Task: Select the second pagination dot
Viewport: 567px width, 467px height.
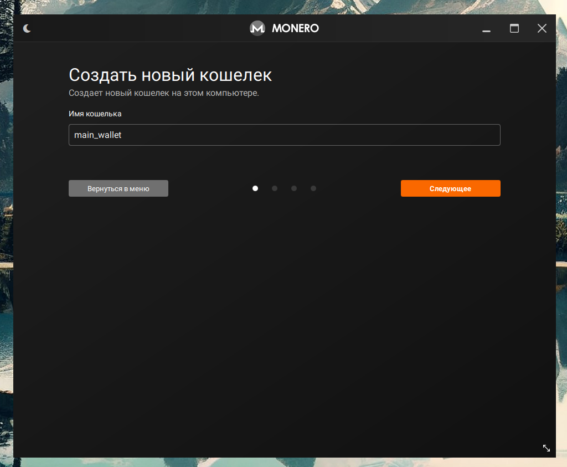Action: click(275, 188)
